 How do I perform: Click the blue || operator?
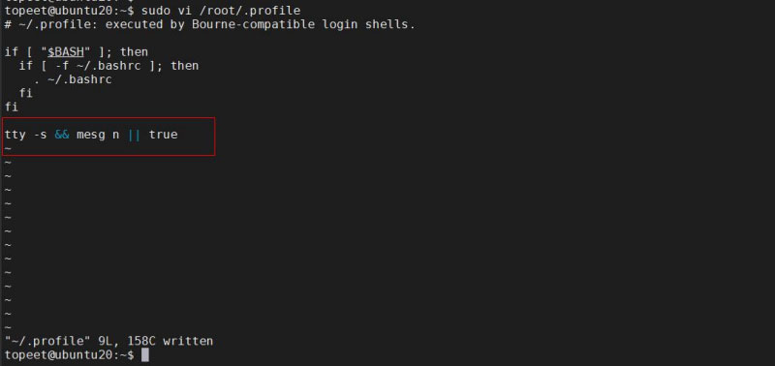point(134,135)
